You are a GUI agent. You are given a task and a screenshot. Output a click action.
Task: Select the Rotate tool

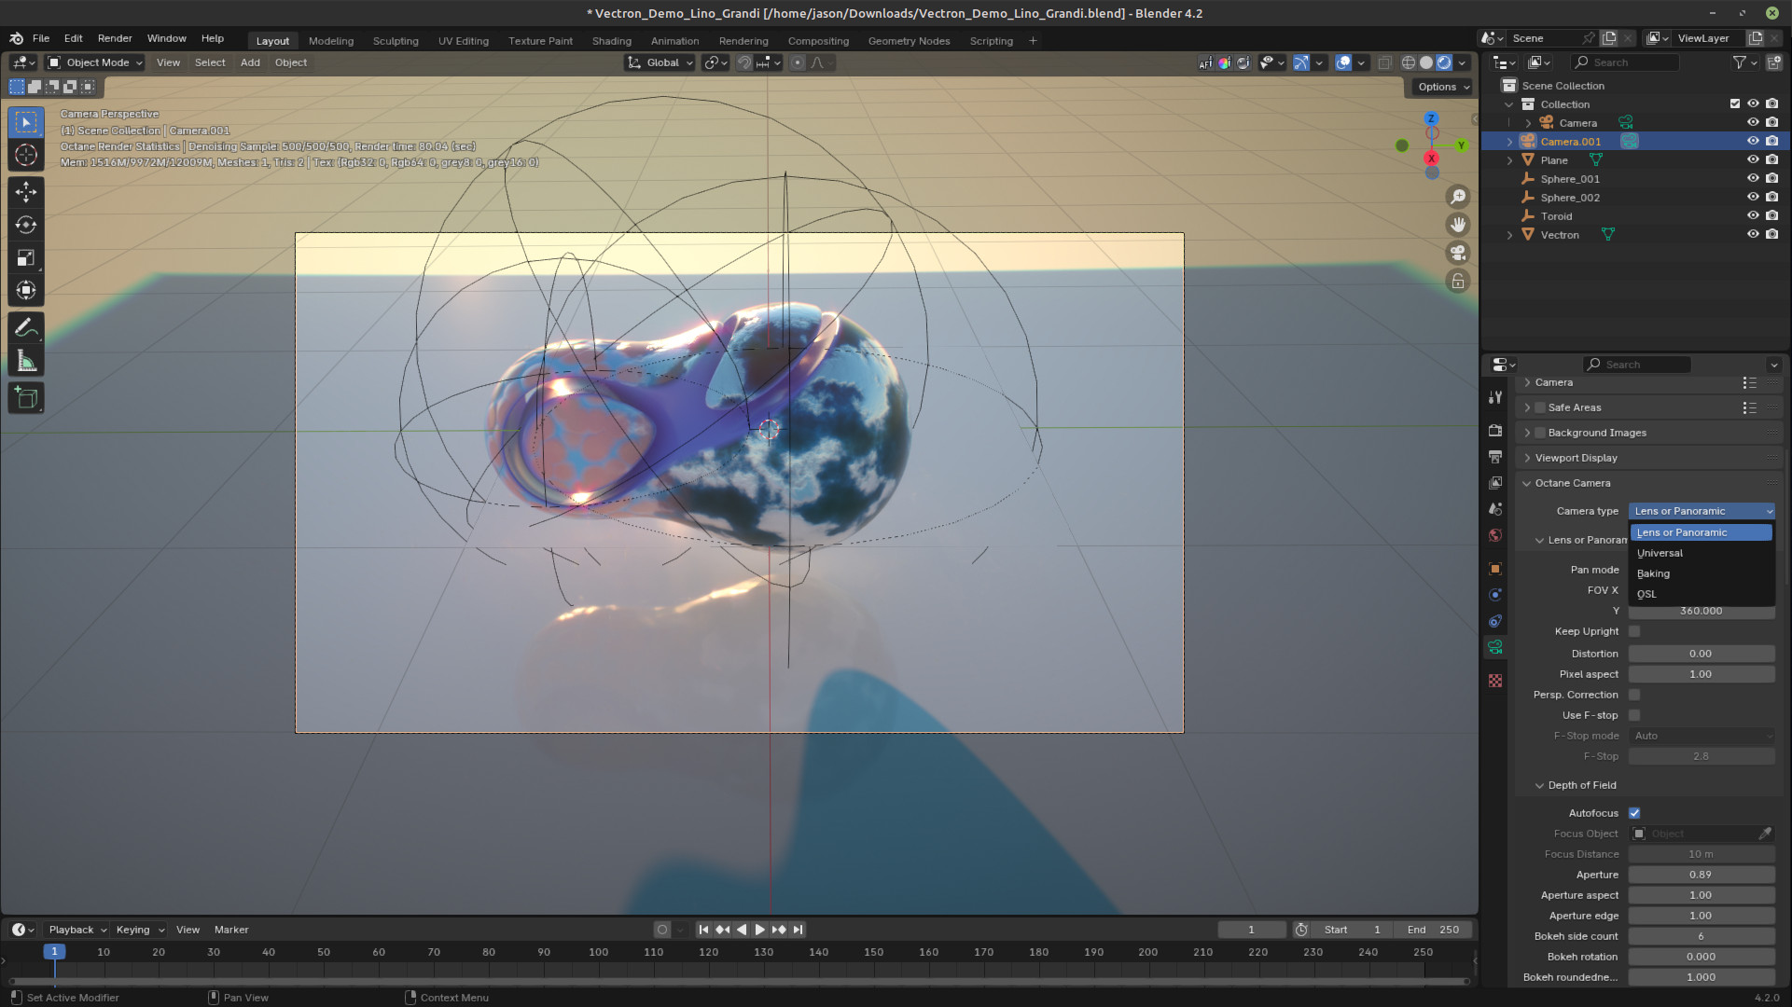tap(26, 225)
